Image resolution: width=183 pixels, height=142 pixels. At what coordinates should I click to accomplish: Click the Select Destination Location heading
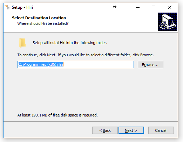tap(39, 18)
